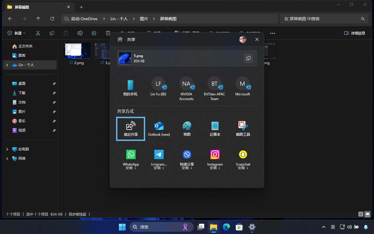This screenshot has width=374, height=234.
Task: Click the Copy toolbar icon
Action: pyautogui.click(x=52, y=33)
